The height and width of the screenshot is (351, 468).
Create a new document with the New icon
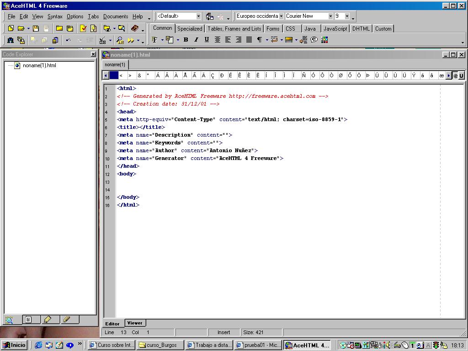click(x=11, y=28)
